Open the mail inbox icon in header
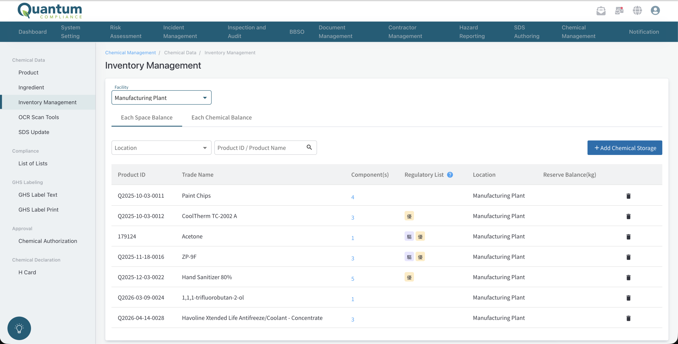This screenshot has width=678, height=344. click(x=601, y=11)
